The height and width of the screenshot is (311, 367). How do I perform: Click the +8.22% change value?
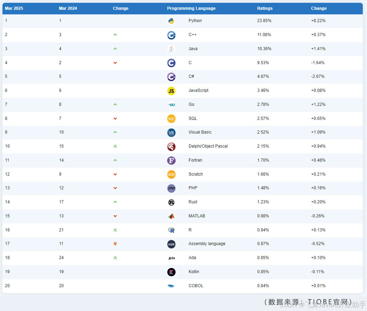coord(318,21)
